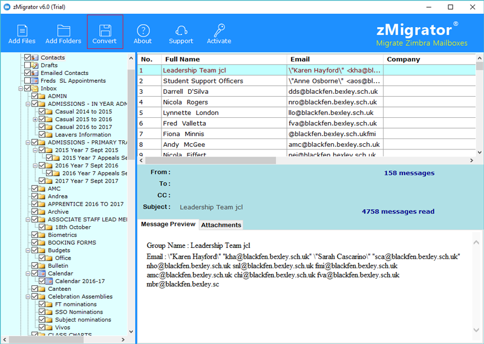The height and width of the screenshot is (344, 484).
Task: Click the Canteen folder icon
Action: coord(42,289)
